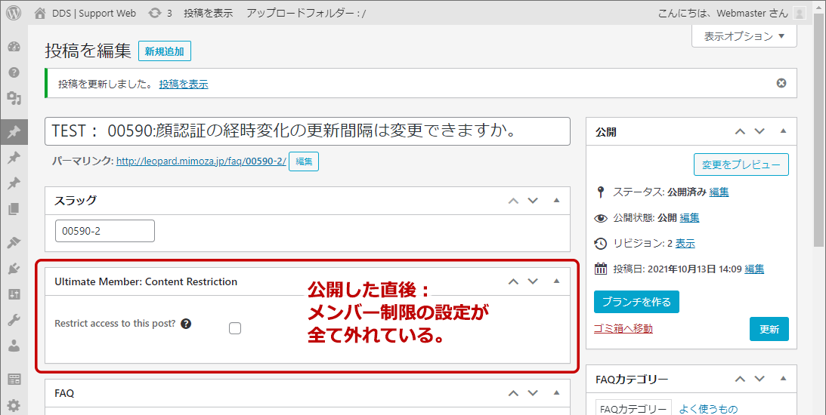Collapse the Ultimate Member Content Restriction panel
The height and width of the screenshot is (415, 826).
click(557, 281)
